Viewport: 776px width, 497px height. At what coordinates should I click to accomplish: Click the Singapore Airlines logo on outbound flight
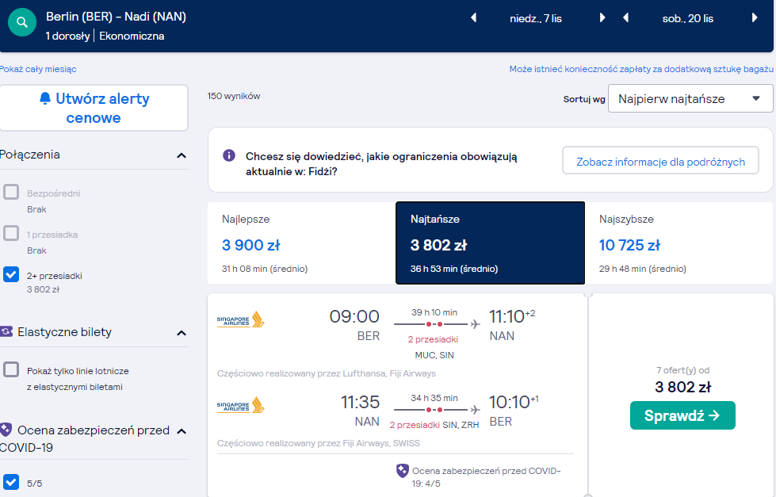(240, 319)
